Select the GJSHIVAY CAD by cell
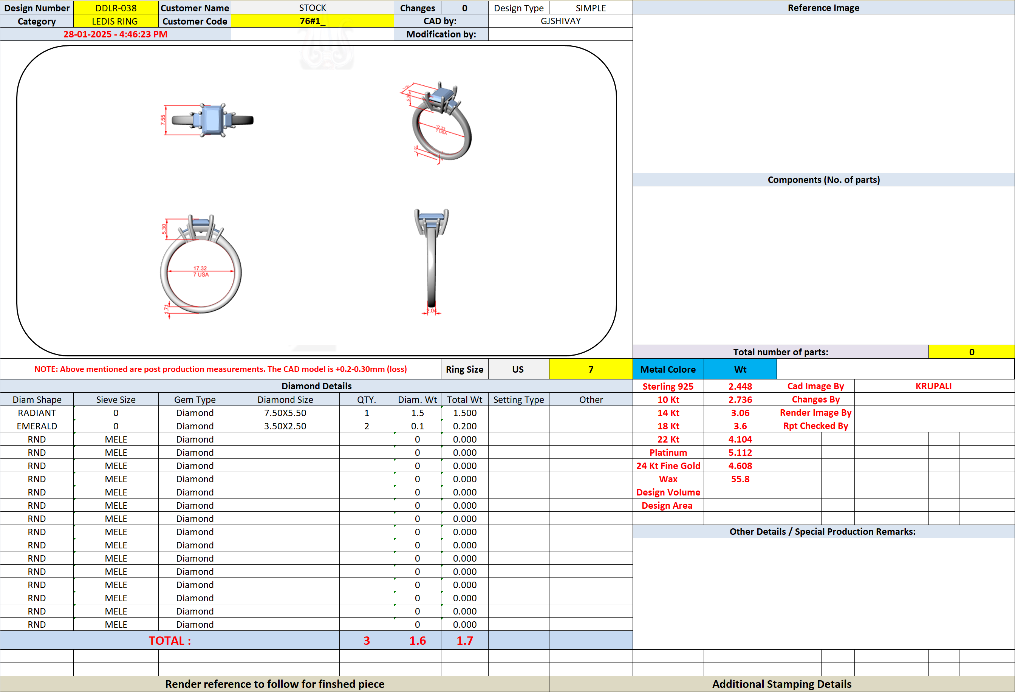1015x692 pixels. tap(560, 21)
